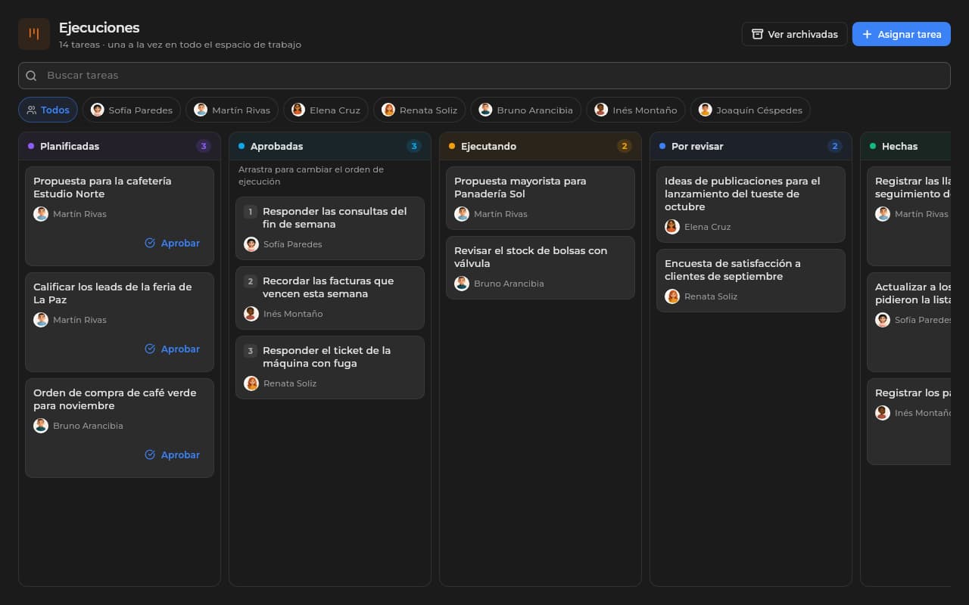Focus the Buscar tareas search field
969x605 pixels.
[x=484, y=76]
